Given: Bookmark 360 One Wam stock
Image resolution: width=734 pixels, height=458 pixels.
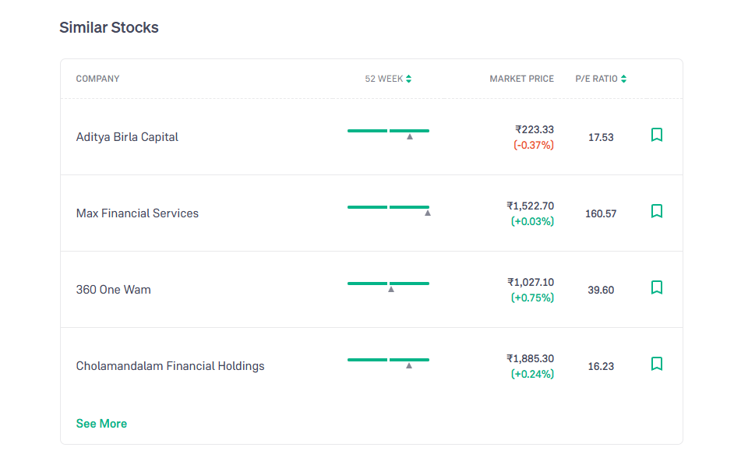Looking at the screenshot, I should (657, 287).
